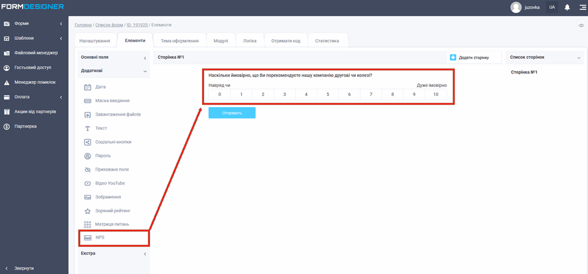
Task: Click the notification bell icon
Action: pyautogui.click(x=567, y=7)
